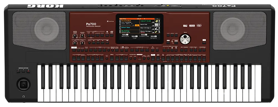This screenshot has height=107, width=278.
Task: Trigger PAD 4
Action: 105,50
